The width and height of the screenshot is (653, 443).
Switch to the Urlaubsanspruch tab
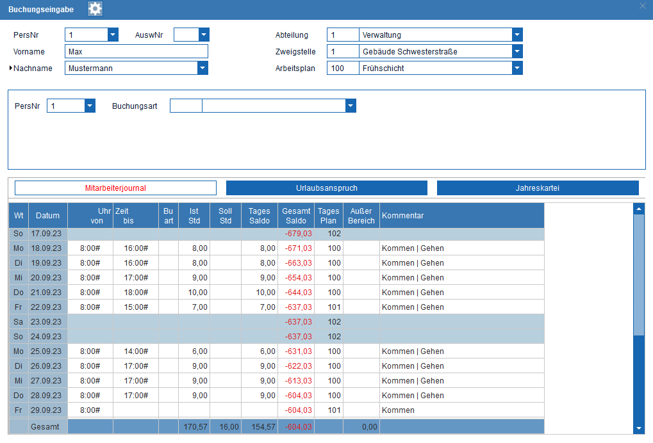coord(327,188)
